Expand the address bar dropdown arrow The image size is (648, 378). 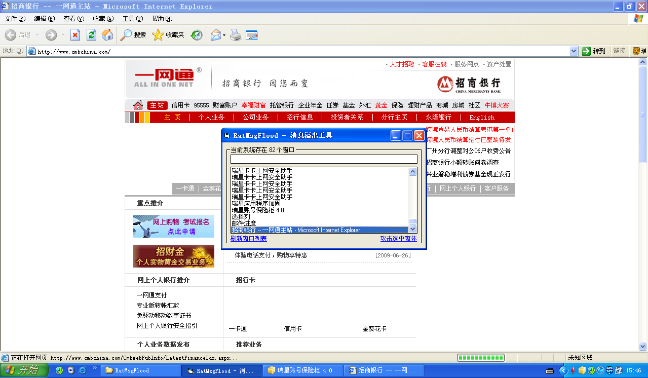(574, 51)
